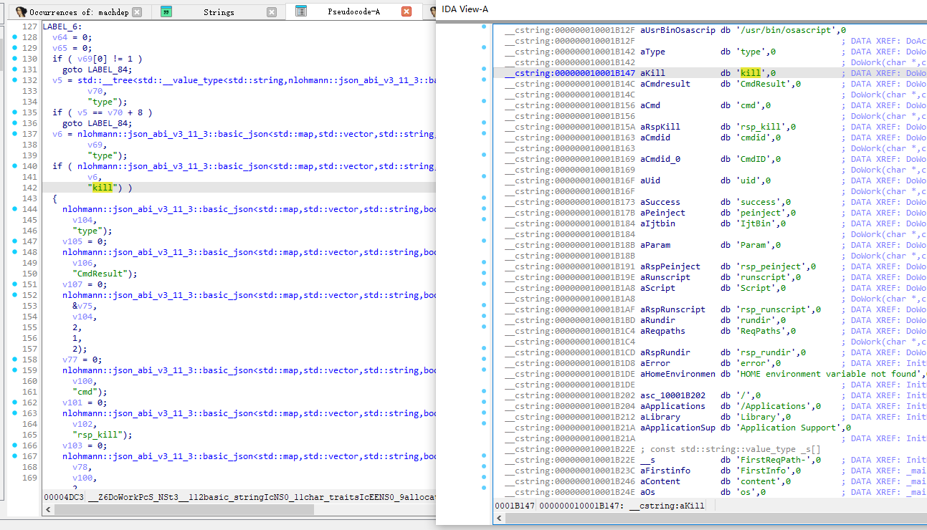The width and height of the screenshot is (927, 530).
Task: Select the IDA View-A window title
Action: point(465,7)
